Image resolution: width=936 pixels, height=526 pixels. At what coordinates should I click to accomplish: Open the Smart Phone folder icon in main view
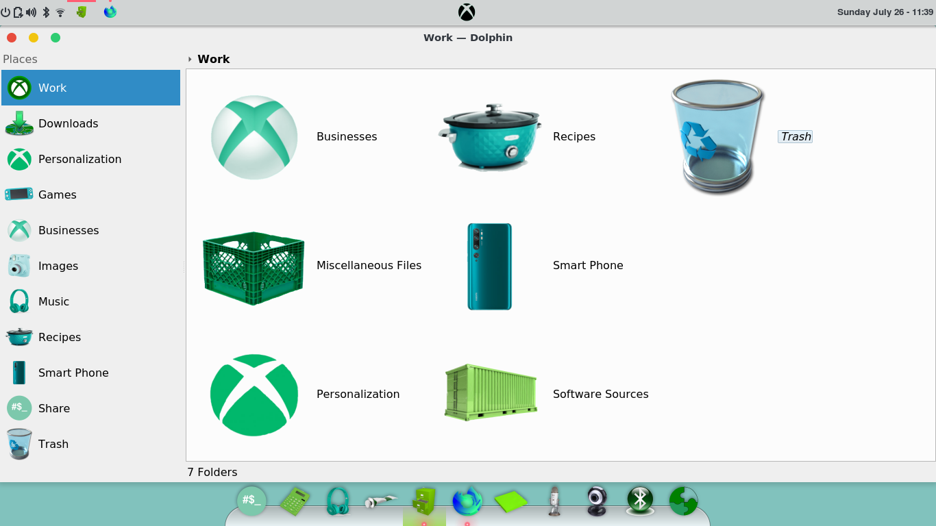click(490, 266)
